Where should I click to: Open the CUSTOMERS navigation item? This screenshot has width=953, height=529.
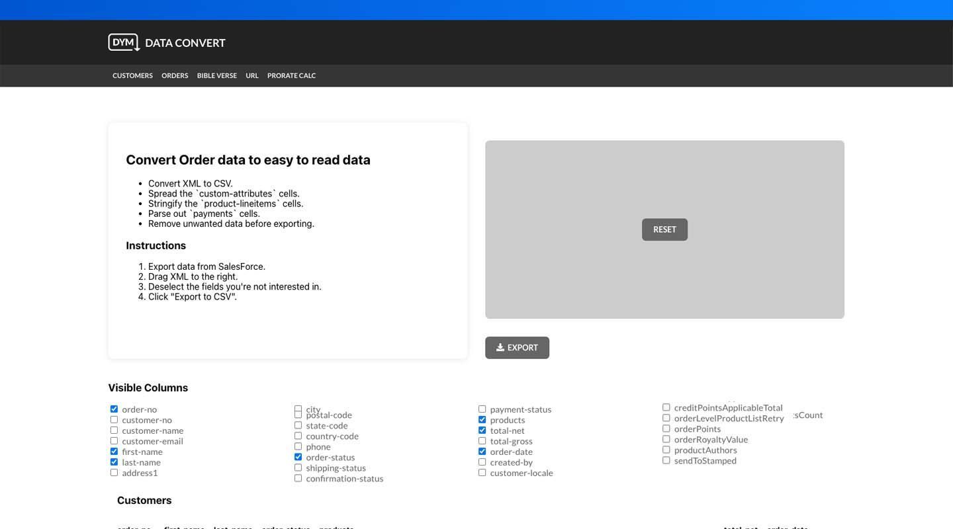pyautogui.click(x=132, y=75)
